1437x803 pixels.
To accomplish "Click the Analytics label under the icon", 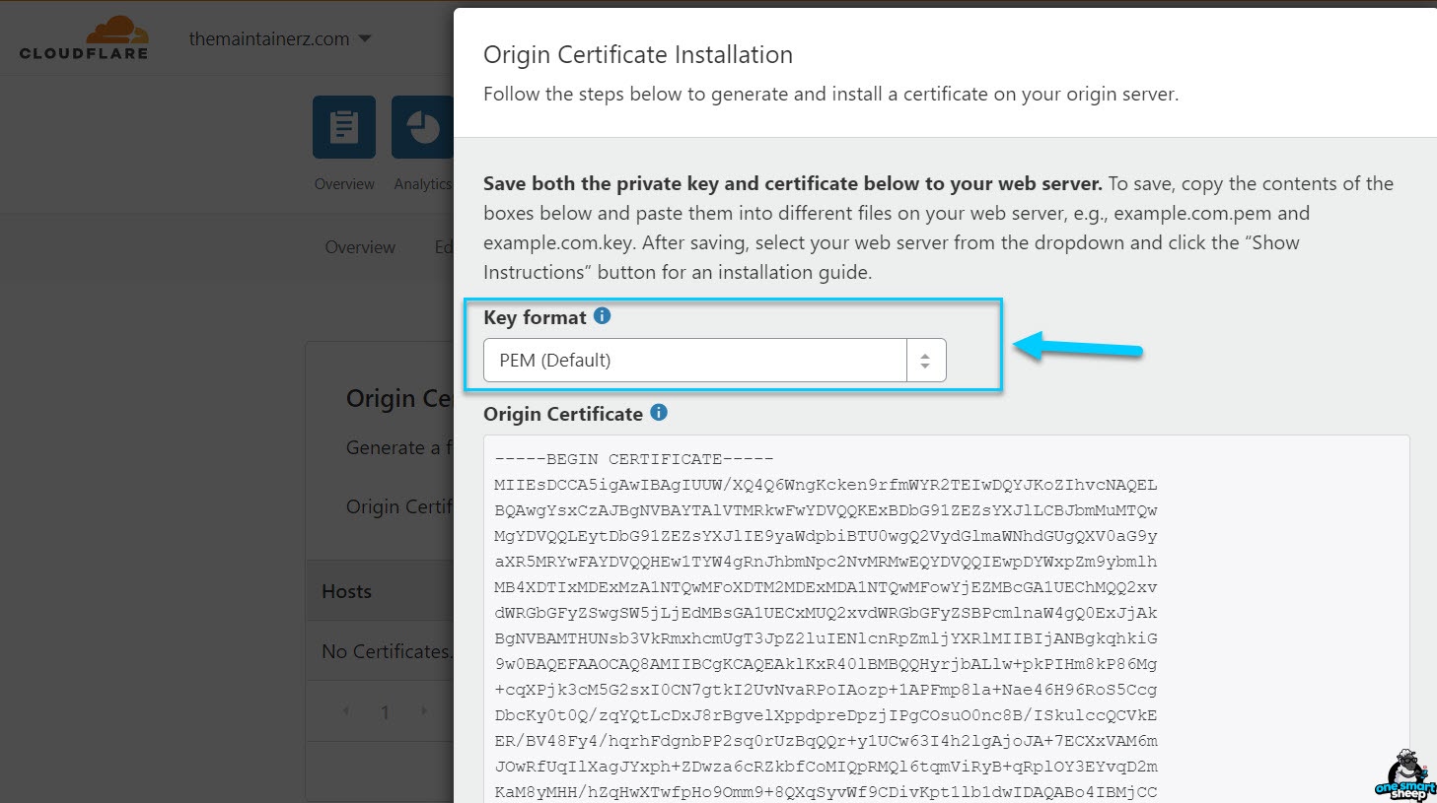I will pos(423,184).
